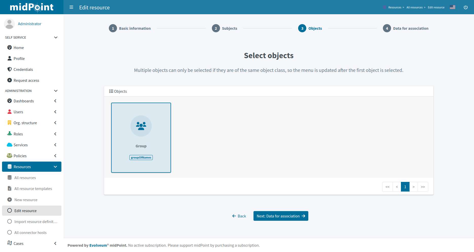Click the Administrator avatar image
The image size is (474, 252).
point(9,24)
